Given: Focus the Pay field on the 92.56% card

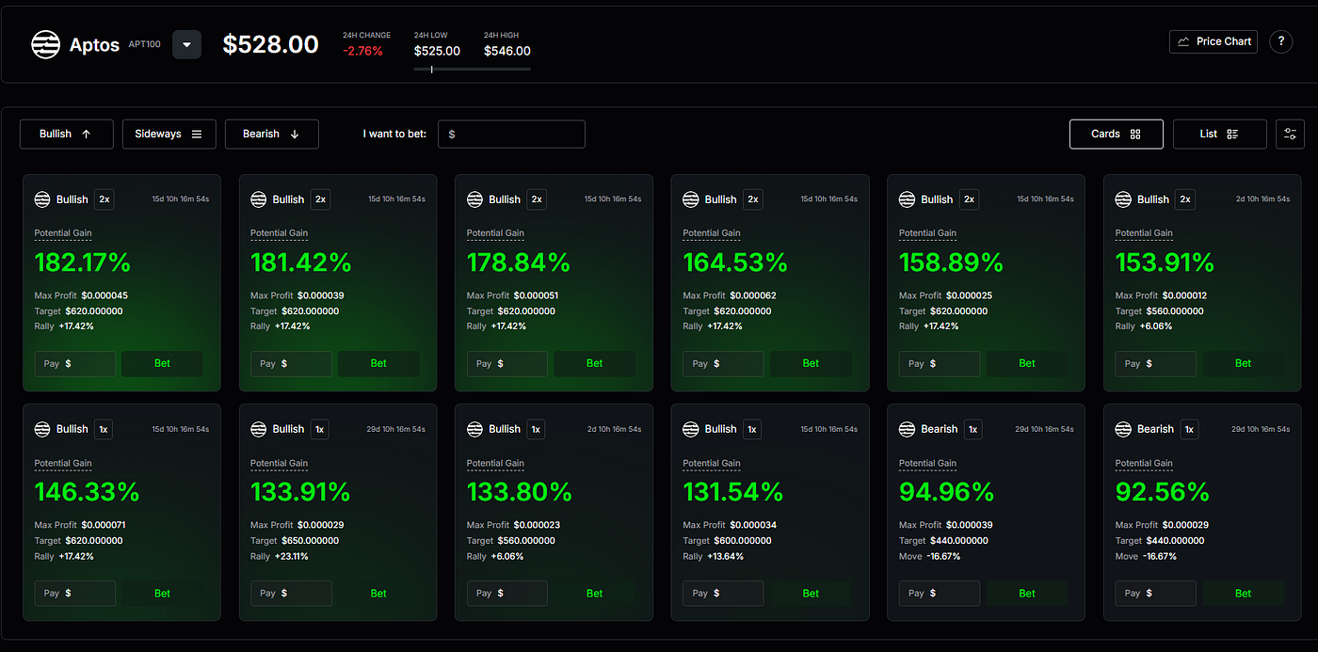Looking at the screenshot, I should pyautogui.click(x=1156, y=594).
